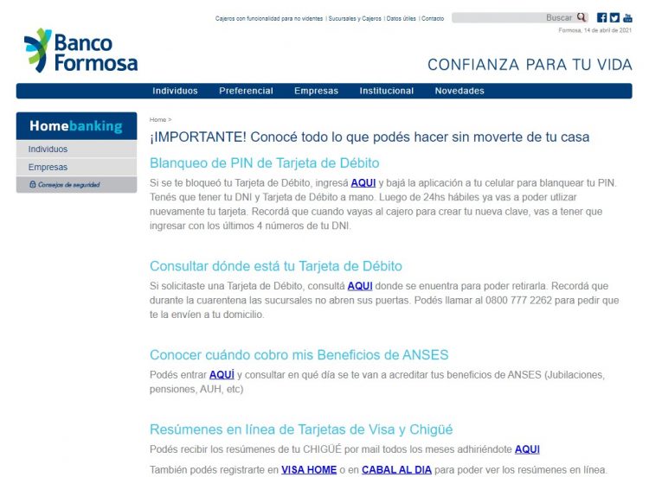This screenshot has width=649, height=477.
Task: Click AQUI link to receive CHIGÜÉ resúmenes
Action: click(527, 449)
